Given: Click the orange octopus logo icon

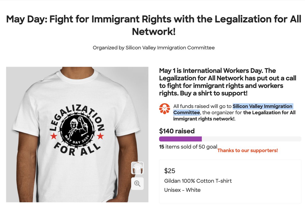Looking at the screenshot, I should pyautogui.click(x=164, y=109).
